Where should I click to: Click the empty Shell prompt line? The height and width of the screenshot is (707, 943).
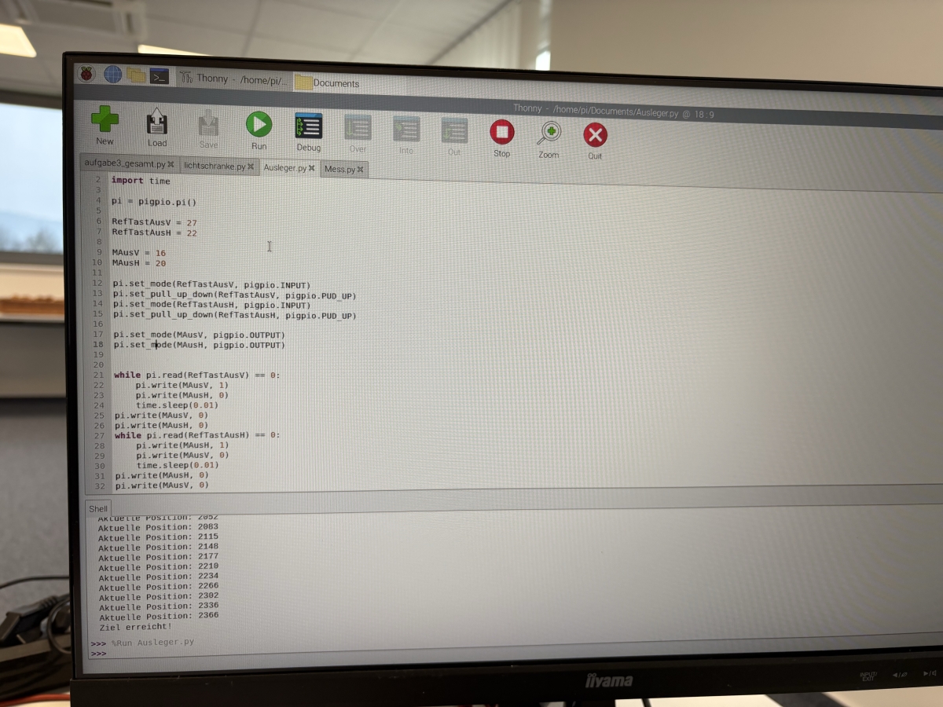pyautogui.click(x=314, y=654)
